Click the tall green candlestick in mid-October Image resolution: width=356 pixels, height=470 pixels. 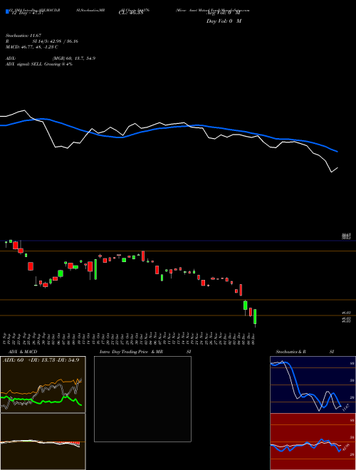coord(95,269)
